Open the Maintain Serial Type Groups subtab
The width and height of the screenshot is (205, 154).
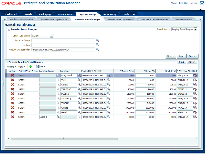(54, 20)
